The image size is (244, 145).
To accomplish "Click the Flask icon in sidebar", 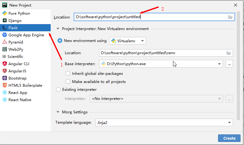I will click(x=5, y=28).
